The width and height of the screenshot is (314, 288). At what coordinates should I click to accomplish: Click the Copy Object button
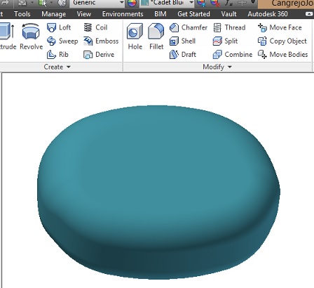(282, 41)
